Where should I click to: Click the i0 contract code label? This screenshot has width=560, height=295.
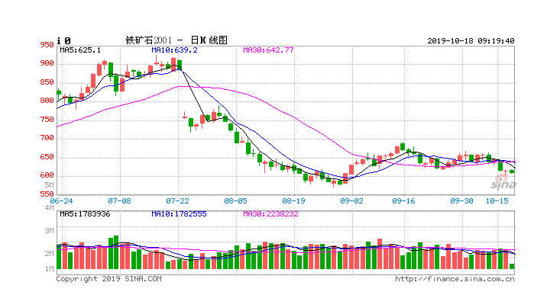(64, 41)
